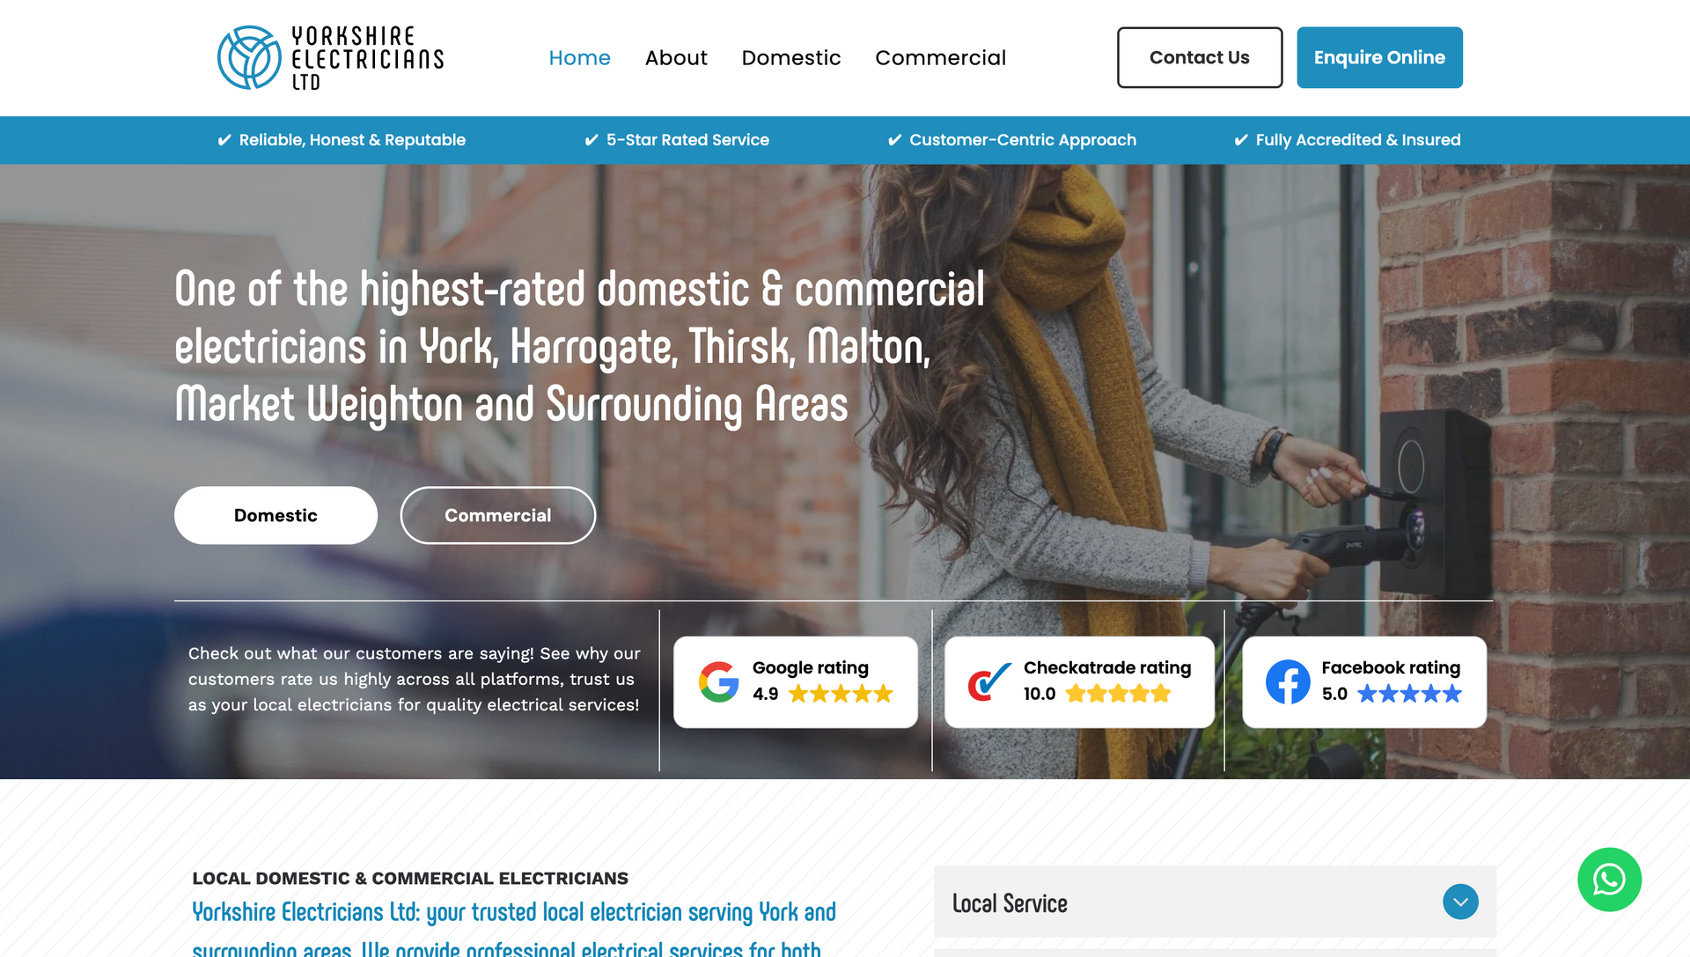Open the Local Service accordion panel

coord(1215,902)
